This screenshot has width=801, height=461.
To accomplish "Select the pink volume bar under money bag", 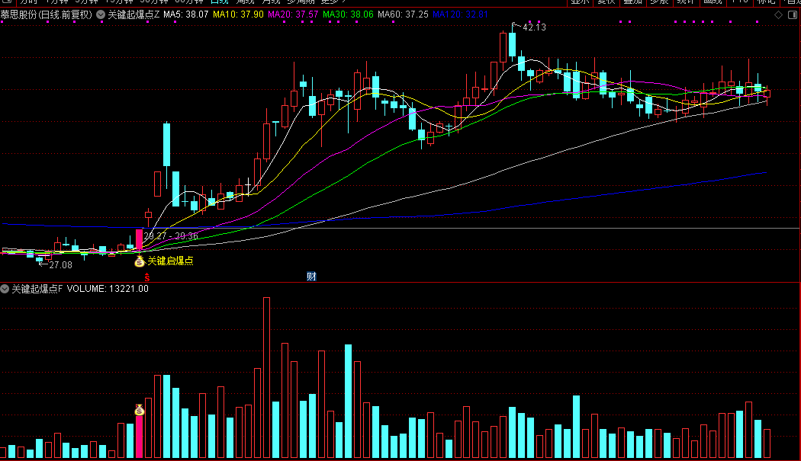I will pyautogui.click(x=139, y=437).
